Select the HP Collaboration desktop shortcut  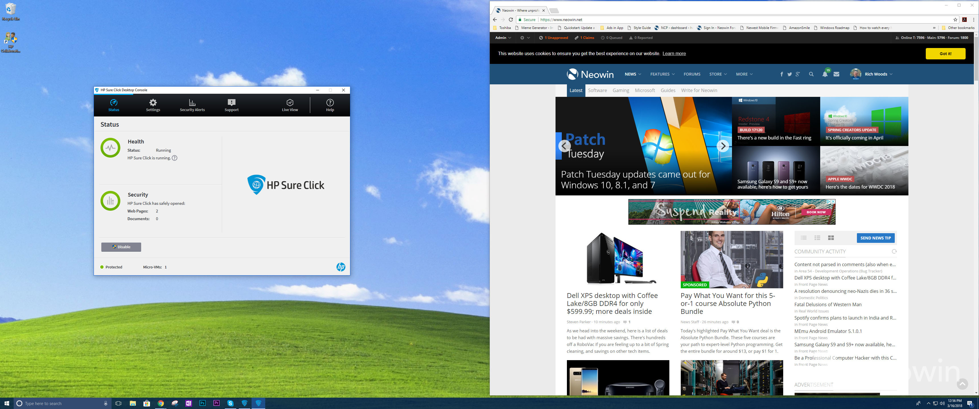coord(11,43)
